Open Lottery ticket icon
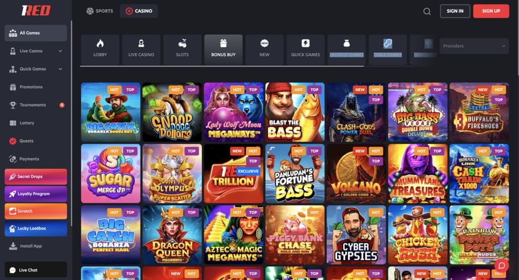519x280 pixels. tap(13, 123)
